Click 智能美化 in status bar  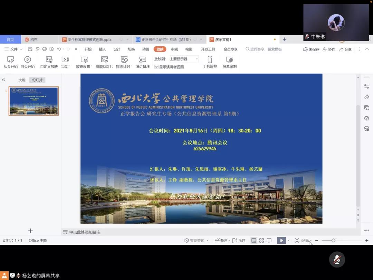point(197,241)
